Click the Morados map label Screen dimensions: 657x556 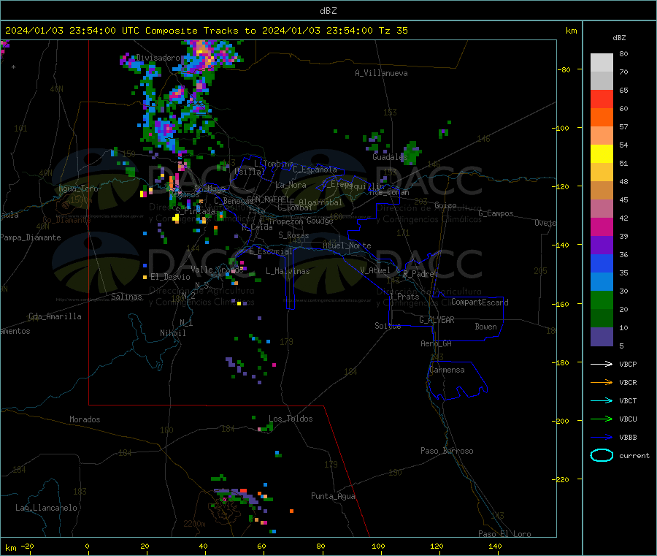pos(85,419)
